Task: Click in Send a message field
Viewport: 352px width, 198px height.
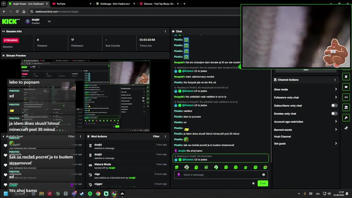Action: 221,175
